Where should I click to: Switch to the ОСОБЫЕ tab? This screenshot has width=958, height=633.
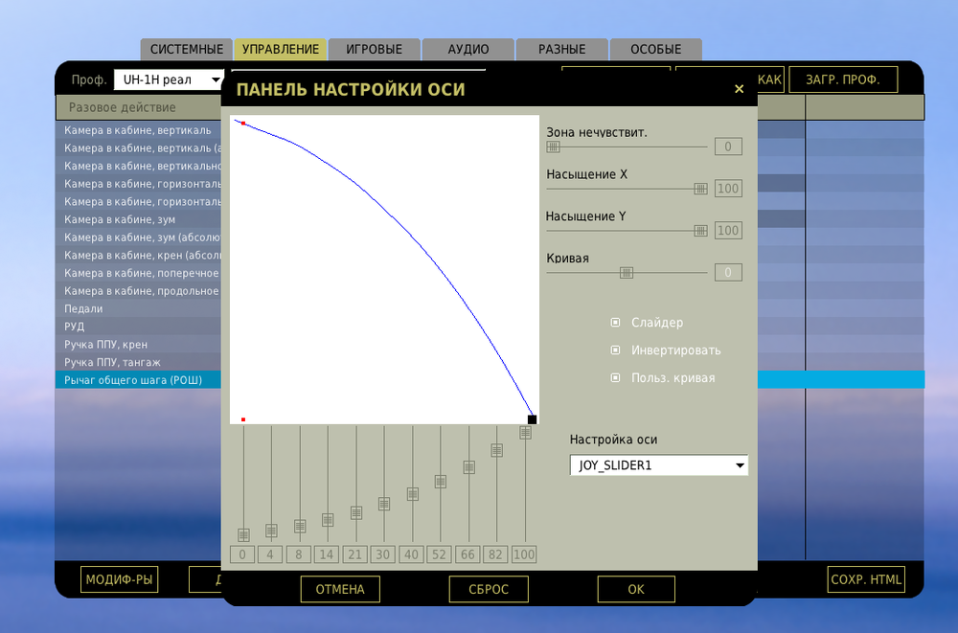click(655, 49)
